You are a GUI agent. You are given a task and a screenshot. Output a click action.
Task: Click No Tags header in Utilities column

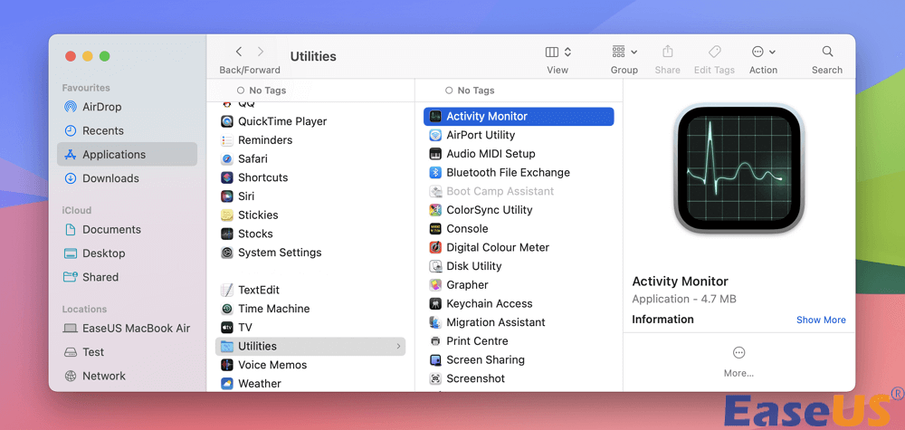point(470,91)
